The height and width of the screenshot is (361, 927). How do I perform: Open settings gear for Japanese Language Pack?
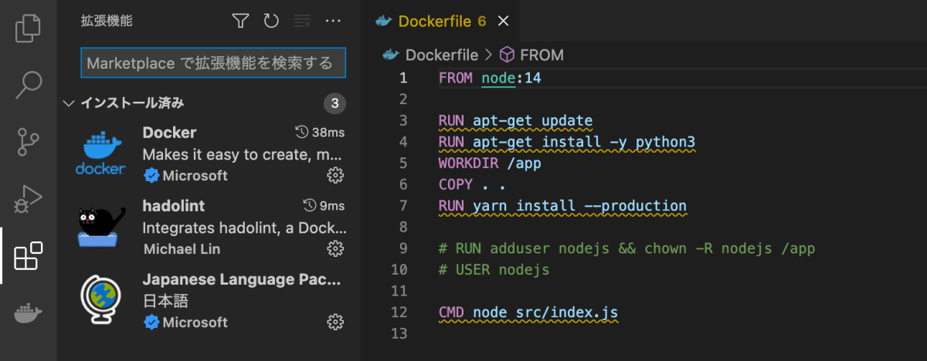[x=335, y=322]
